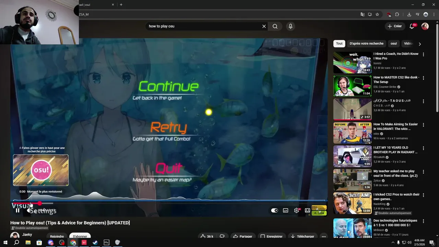Open Chrome profile avatar

pos(426,14)
